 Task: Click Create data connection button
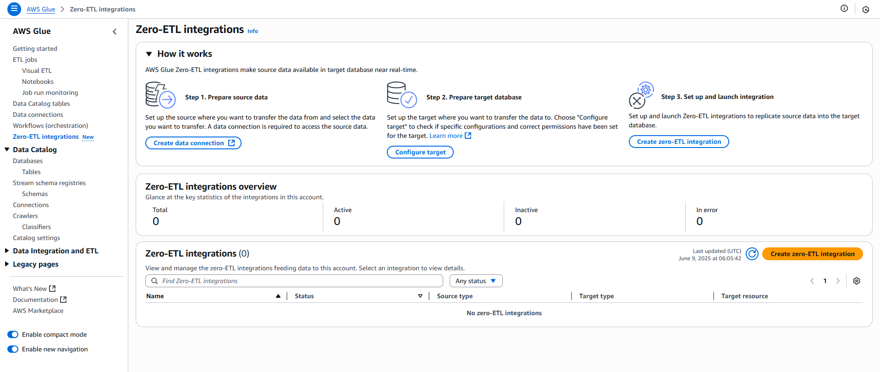193,143
